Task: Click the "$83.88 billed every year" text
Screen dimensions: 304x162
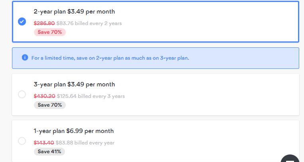Action: pos(86,142)
